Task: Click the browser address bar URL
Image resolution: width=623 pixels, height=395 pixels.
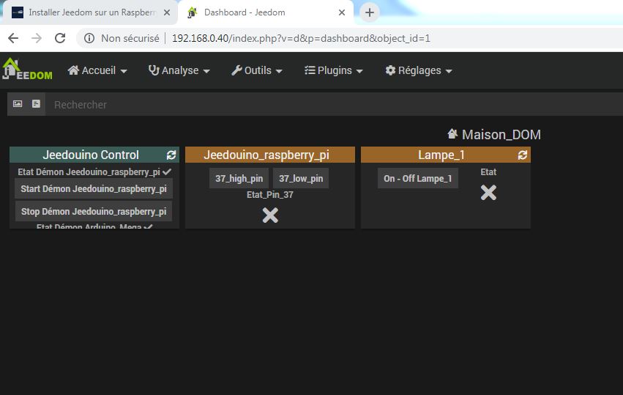Action: [301, 38]
